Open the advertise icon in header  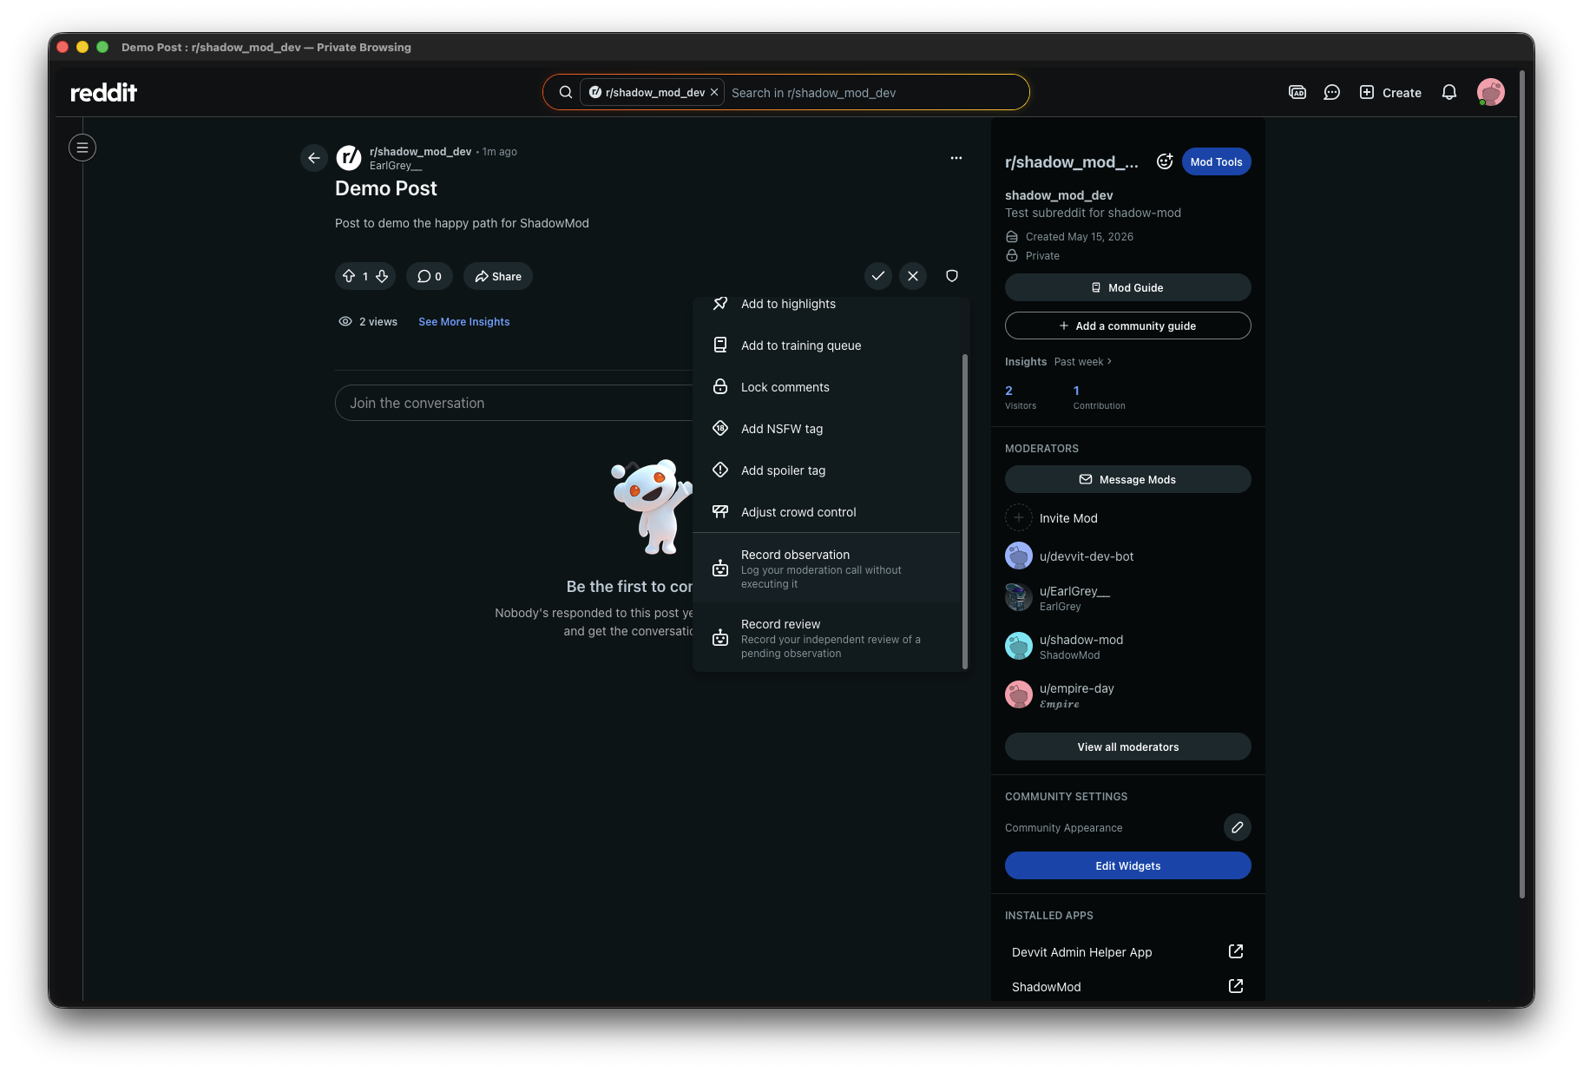(x=1297, y=92)
